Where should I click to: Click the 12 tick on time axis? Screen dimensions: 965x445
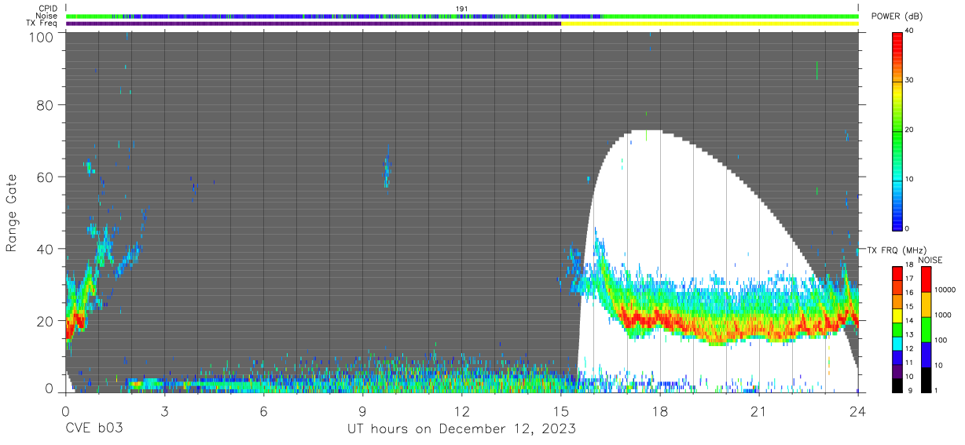pos(462,411)
